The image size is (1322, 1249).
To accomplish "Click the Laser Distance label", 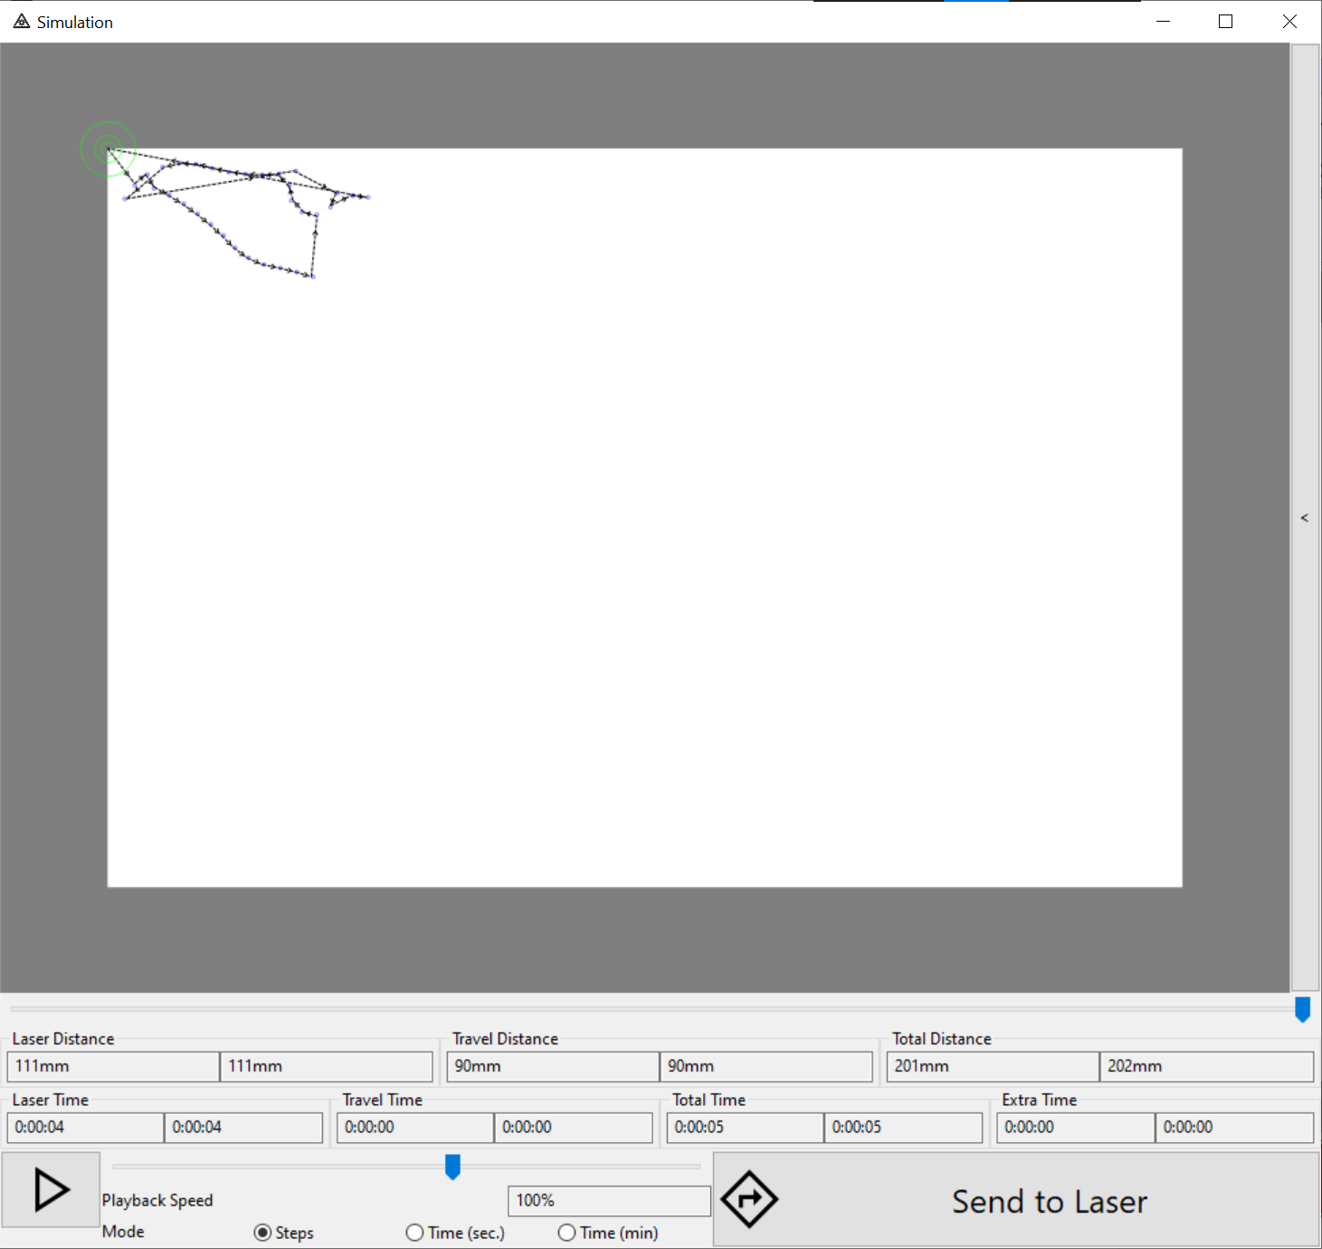I will [63, 1039].
